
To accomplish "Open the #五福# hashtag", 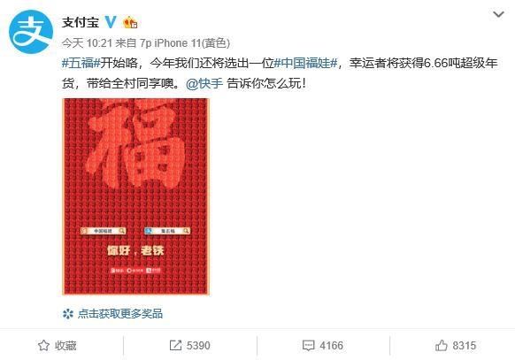I will coord(81,63).
